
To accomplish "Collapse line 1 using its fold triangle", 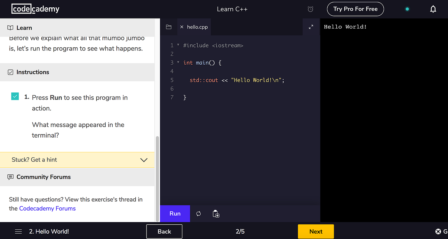I will pos(178,45).
